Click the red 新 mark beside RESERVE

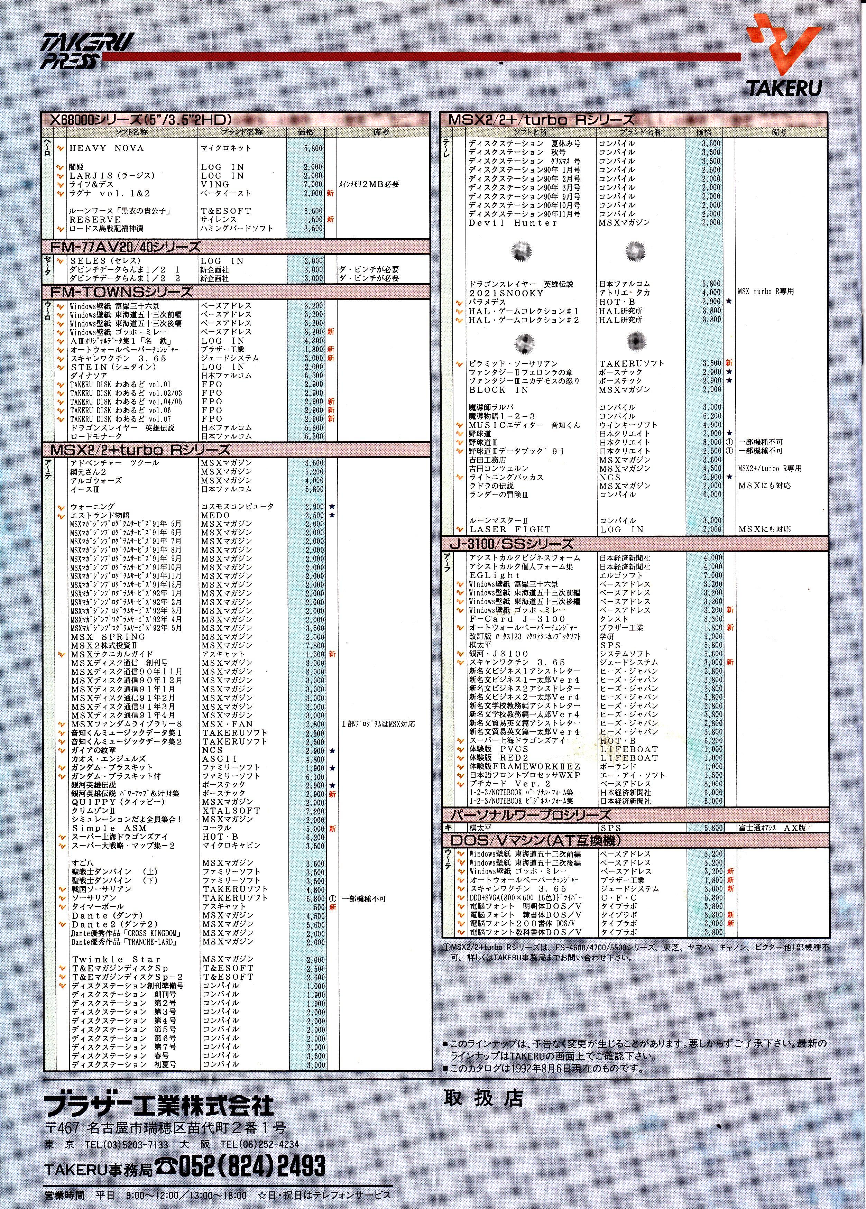[331, 220]
